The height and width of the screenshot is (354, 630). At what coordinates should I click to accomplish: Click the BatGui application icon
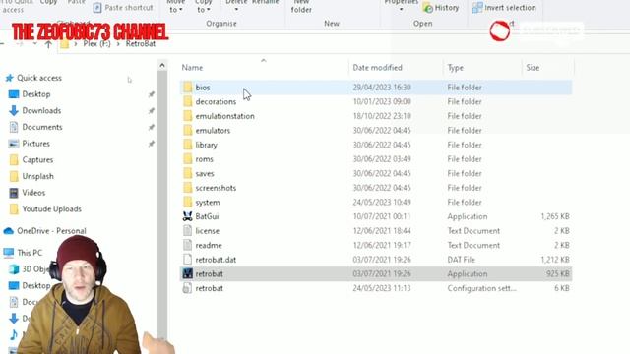[188, 216]
